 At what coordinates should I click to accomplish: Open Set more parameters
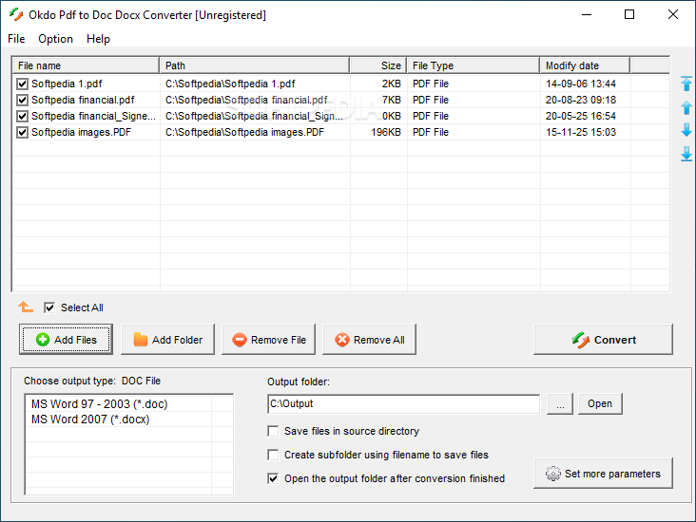coord(603,474)
